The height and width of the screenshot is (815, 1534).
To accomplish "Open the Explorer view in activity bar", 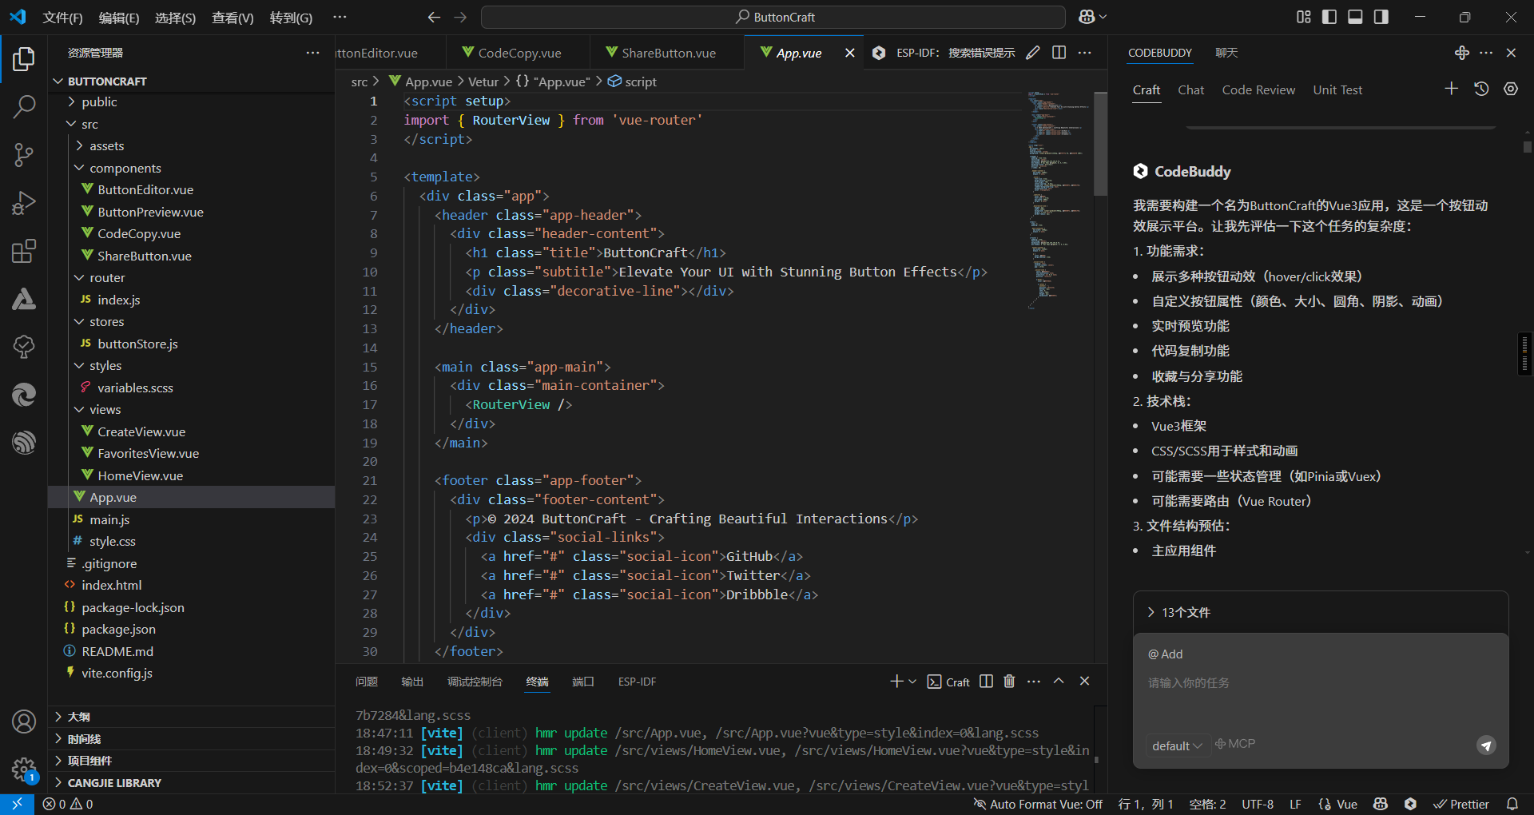I will point(24,58).
